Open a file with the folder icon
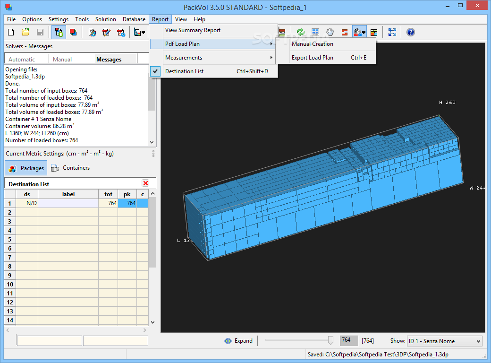This screenshot has height=363, width=491. [25, 32]
